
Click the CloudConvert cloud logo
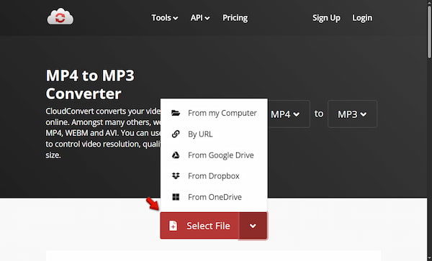click(60, 17)
